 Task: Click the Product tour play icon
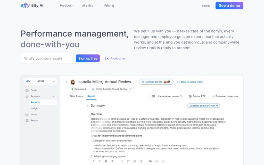(107, 59)
